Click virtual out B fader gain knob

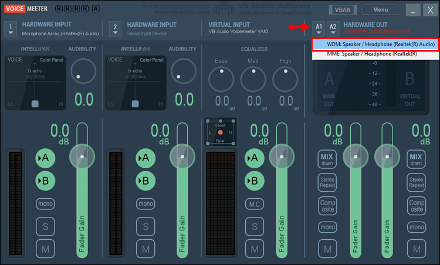(x=387, y=157)
